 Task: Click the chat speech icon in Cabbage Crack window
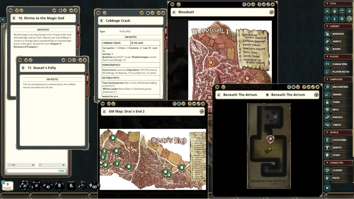142,13
